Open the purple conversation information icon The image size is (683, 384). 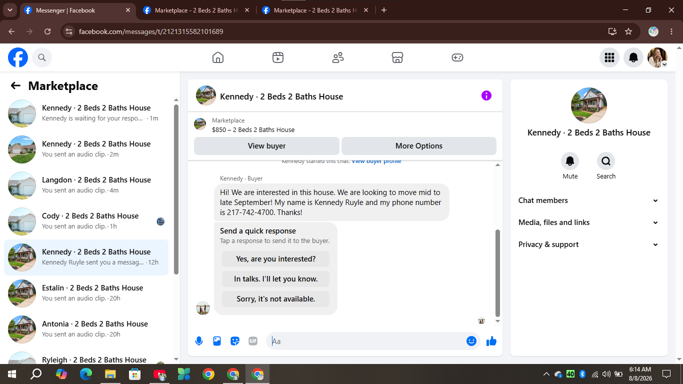[x=486, y=95]
